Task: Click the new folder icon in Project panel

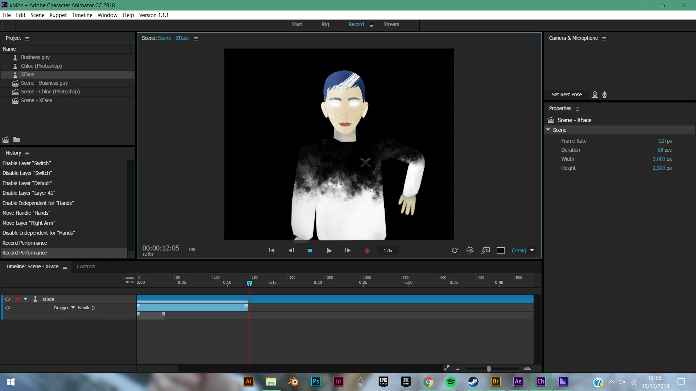Action: (x=17, y=140)
